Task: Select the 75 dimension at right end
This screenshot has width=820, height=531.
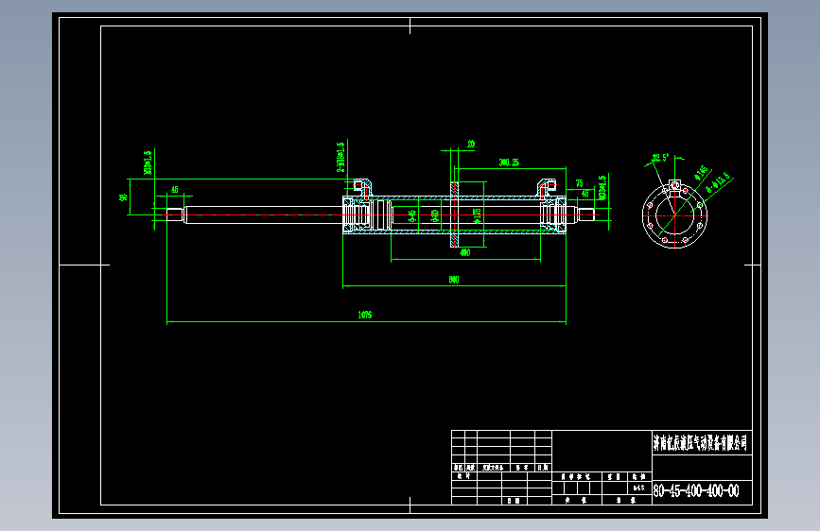Action: tap(579, 183)
